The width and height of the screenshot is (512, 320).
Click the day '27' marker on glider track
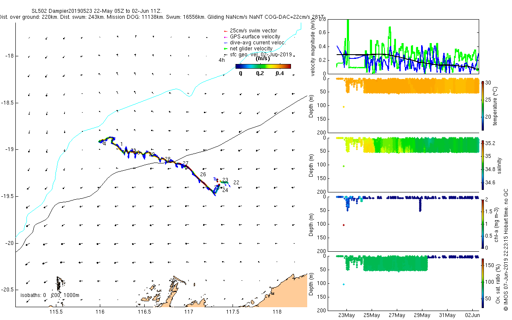click(x=185, y=163)
